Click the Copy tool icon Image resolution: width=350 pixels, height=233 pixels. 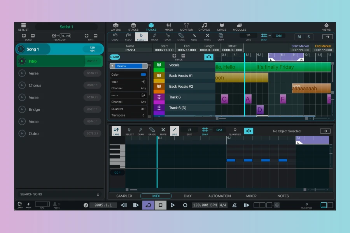(x=220, y=37)
